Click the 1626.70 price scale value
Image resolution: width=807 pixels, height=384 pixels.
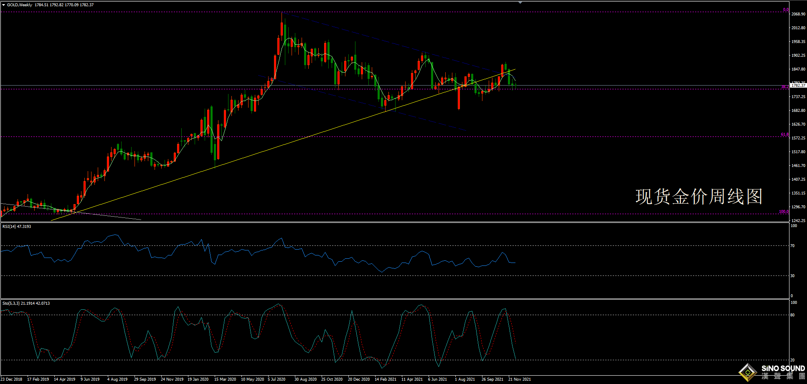click(798, 124)
